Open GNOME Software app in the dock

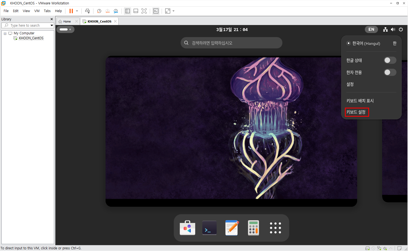click(x=188, y=228)
